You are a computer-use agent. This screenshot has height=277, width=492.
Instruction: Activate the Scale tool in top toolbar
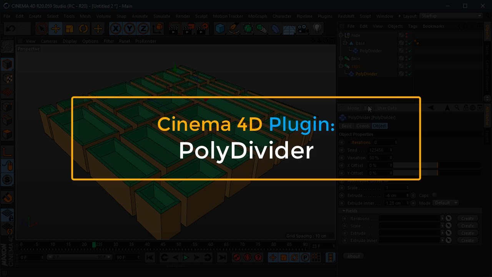coord(70,28)
